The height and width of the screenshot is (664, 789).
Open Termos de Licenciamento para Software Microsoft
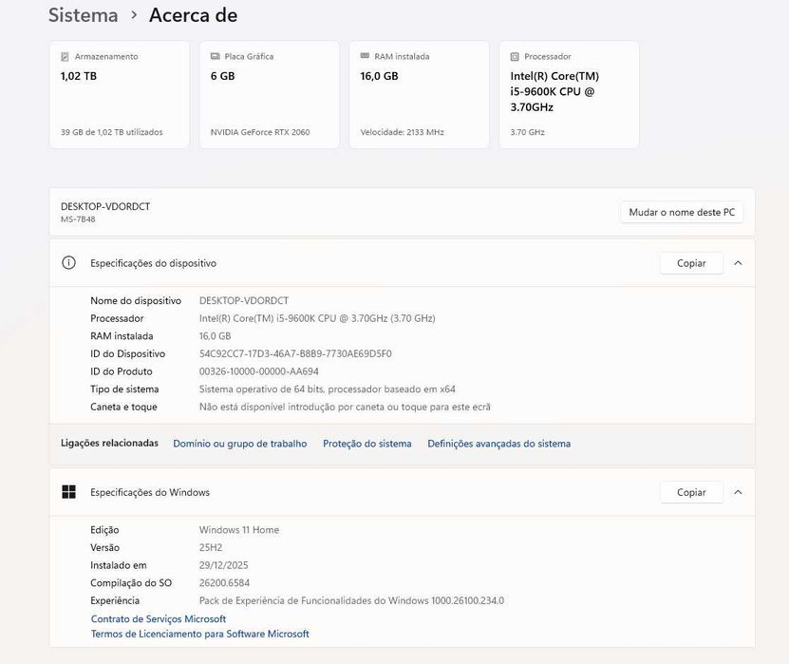(x=199, y=634)
